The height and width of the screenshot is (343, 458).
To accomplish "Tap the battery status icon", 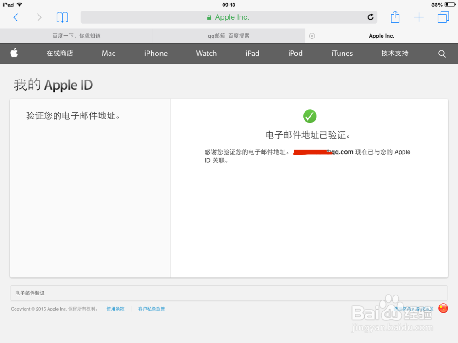I will click(450, 5).
